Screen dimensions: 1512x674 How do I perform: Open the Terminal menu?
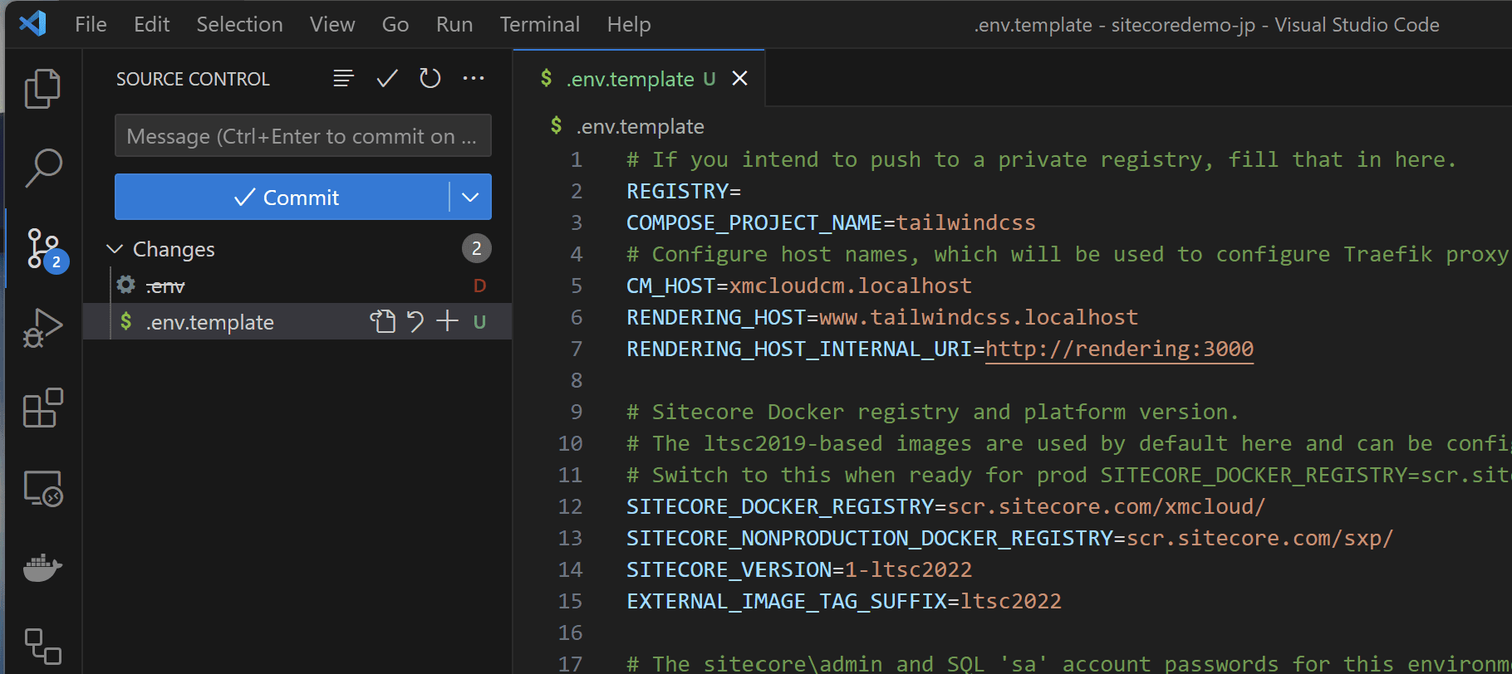[539, 25]
